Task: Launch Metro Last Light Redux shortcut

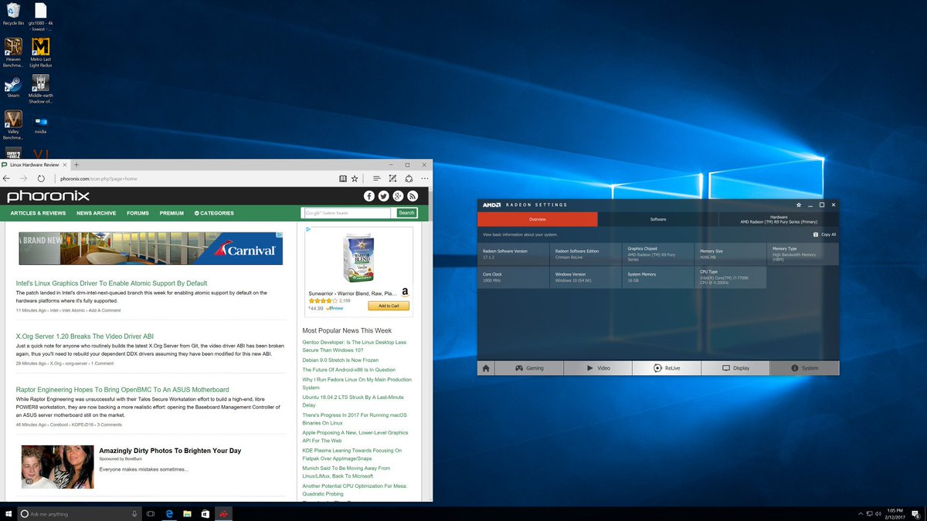Action: [x=40, y=52]
